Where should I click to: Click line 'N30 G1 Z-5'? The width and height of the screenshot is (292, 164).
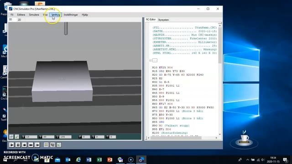[x=161, y=82]
